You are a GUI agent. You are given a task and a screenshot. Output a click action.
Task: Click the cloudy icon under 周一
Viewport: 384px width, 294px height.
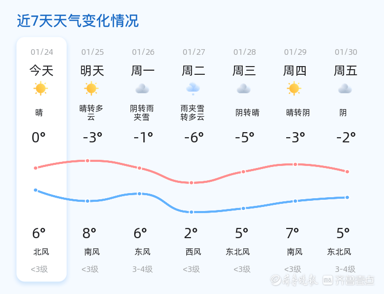coord(142,89)
